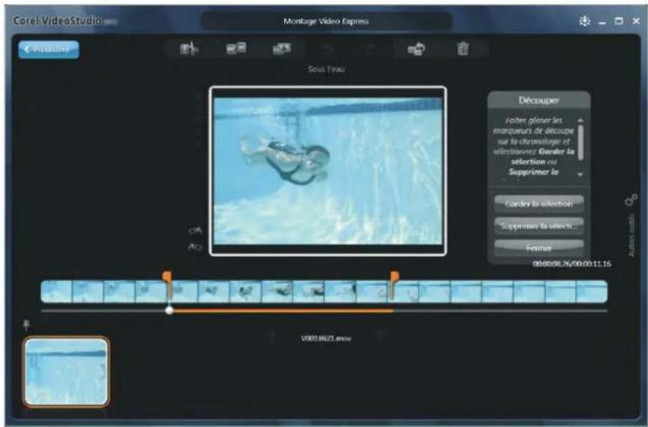Click the white playhead knob on the timeline
Image resolution: width=648 pixels, height=427 pixels.
point(169,310)
